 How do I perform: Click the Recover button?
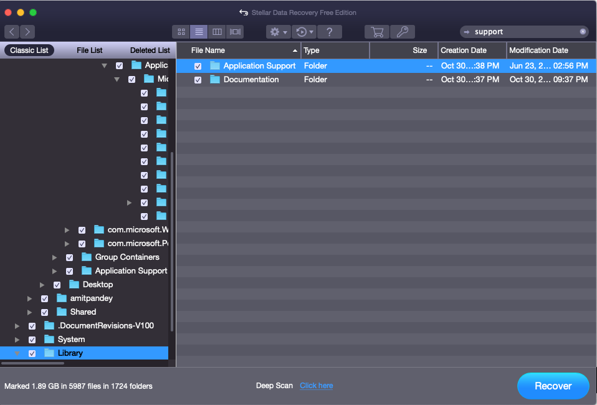tap(553, 386)
